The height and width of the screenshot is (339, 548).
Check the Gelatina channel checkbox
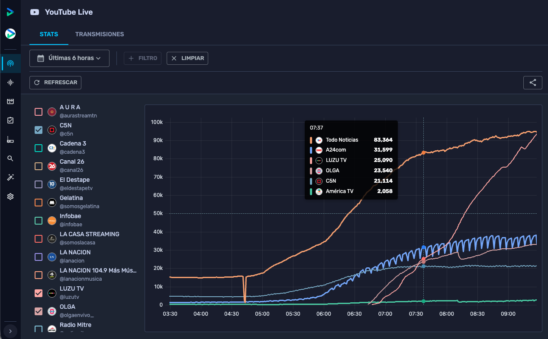pos(39,203)
